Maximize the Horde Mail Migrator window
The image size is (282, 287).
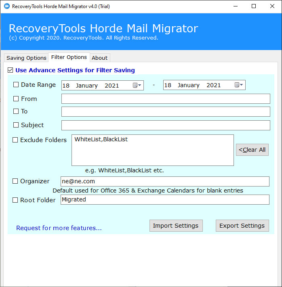(254, 6)
